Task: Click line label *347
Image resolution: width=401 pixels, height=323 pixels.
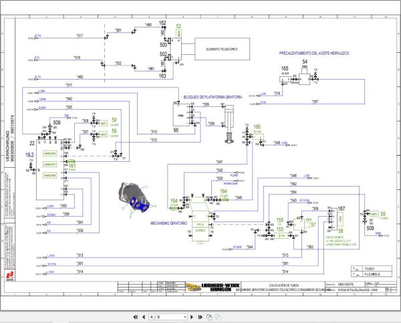Action: (x=219, y=162)
